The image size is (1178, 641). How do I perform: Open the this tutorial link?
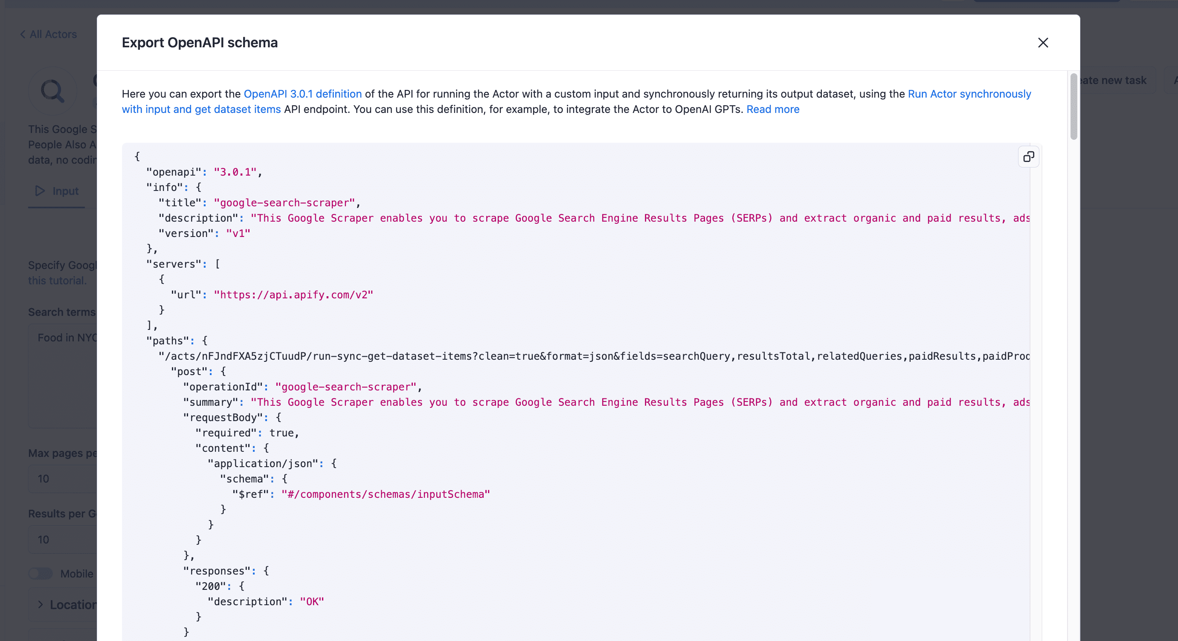coord(56,280)
